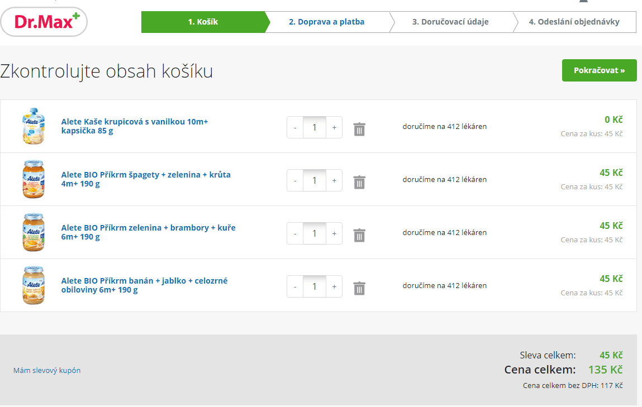Focus quantity field for Kaše krupicová
The height and width of the screenshot is (407, 642).
click(x=315, y=128)
